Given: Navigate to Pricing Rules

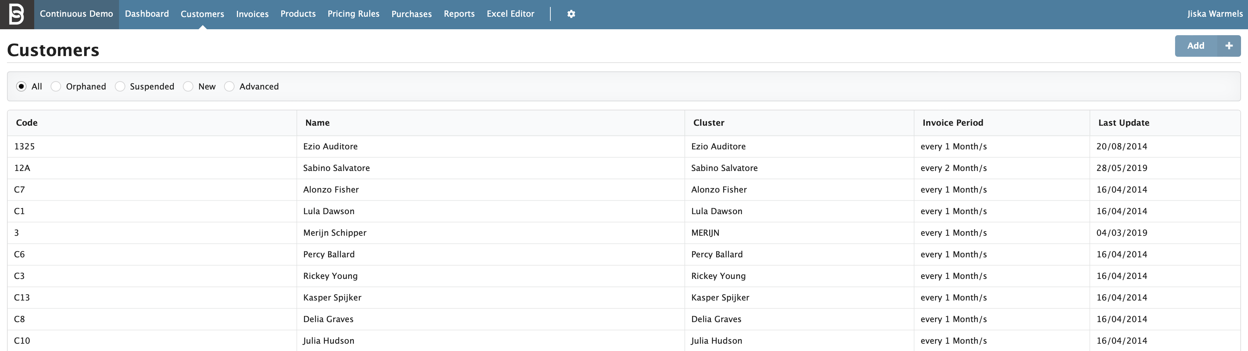Looking at the screenshot, I should (353, 14).
